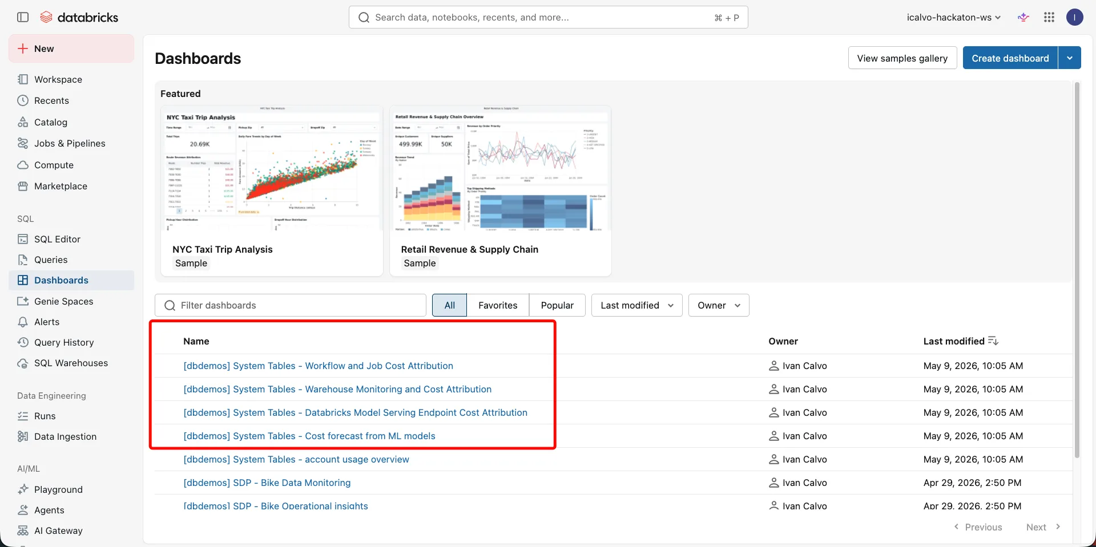This screenshot has width=1096, height=547.
Task: Click the Alerts bell icon
Action: 23,322
